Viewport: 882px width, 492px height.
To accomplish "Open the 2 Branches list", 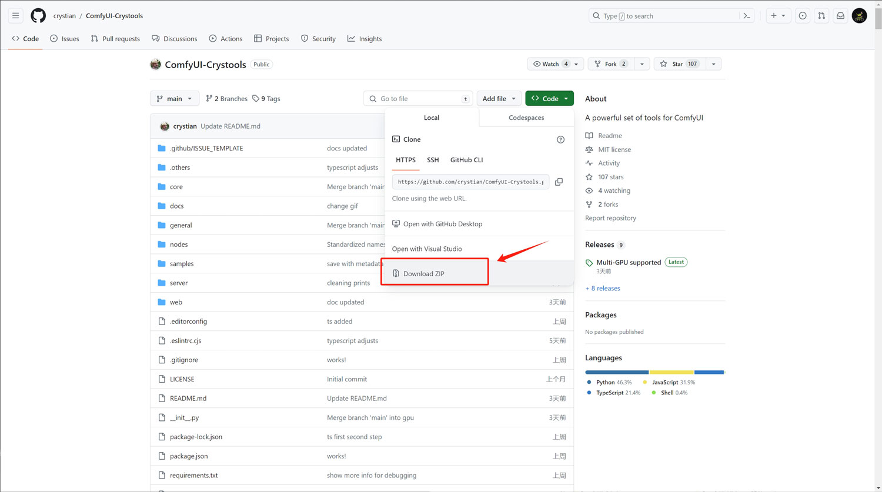I will pyautogui.click(x=226, y=99).
